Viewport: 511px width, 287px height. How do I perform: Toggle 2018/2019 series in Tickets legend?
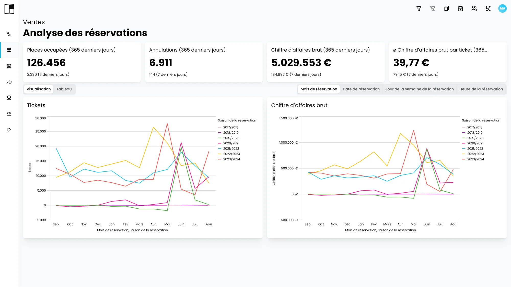click(228, 133)
